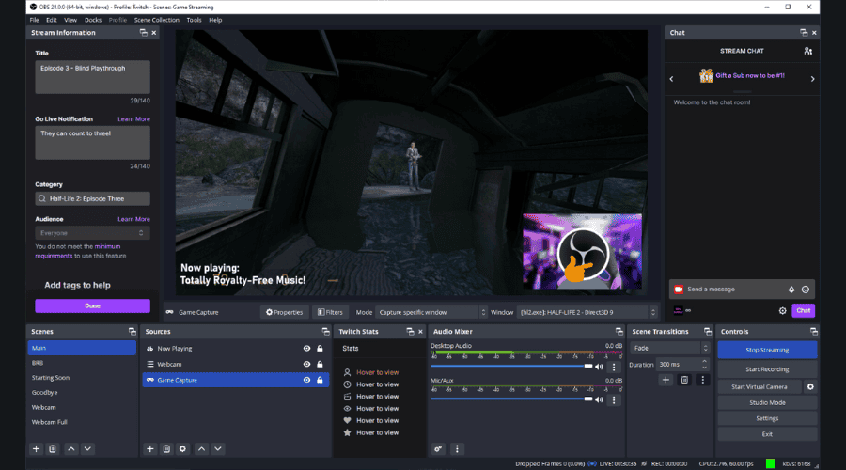Remove selected scene with trash icon

point(53,449)
